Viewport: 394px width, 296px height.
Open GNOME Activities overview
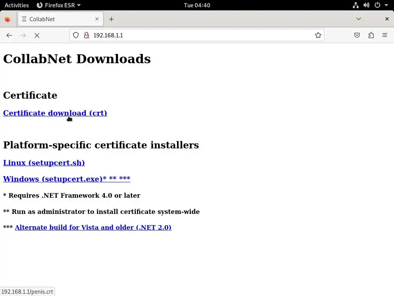[x=17, y=5]
